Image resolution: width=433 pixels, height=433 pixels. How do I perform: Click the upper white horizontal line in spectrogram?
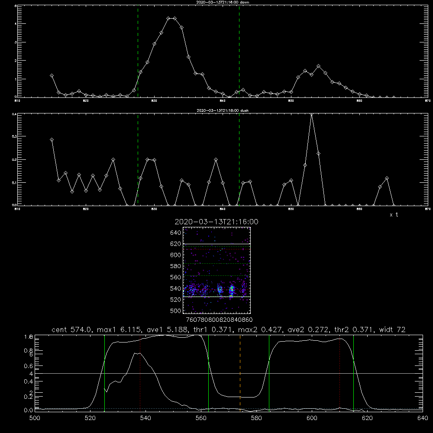coord(217,244)
